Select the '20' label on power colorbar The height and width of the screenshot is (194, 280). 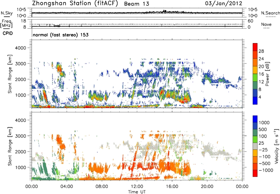coord(261,67)
